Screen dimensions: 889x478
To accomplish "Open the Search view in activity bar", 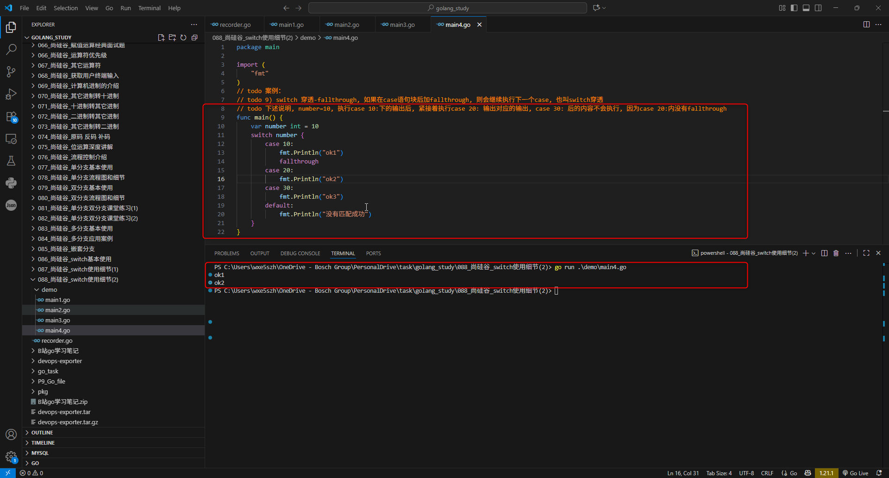I will tap(11, 49).
